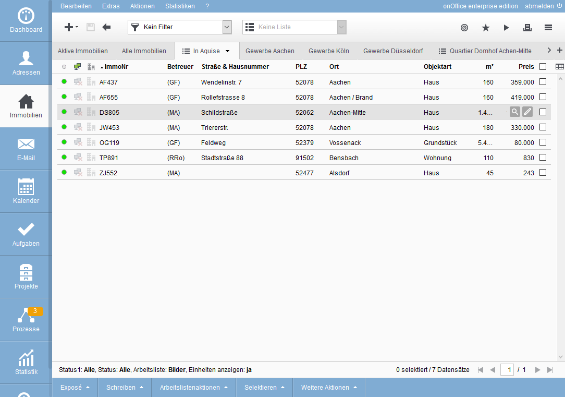Tick the checkbox for ZJ552 row

[x=543, y=173]
